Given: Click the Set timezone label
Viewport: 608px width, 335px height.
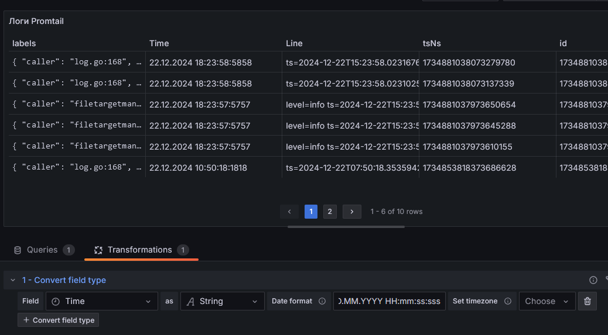Looking at the screenshot, I should tap(475, 301).
